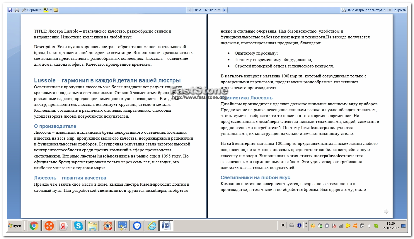The image size is (414, 239).
Task: Print the document using the printer icon
Action: (17, 10)
